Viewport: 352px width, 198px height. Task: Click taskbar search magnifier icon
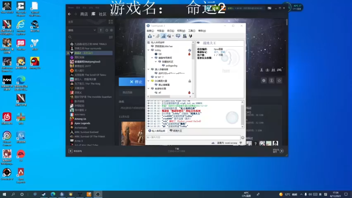coord(13,194)
